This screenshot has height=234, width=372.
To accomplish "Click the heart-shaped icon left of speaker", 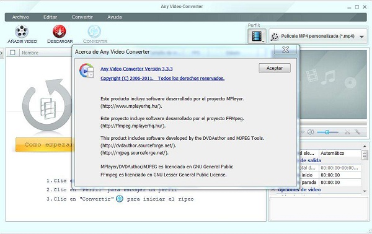I will click(x=303, y=132).
